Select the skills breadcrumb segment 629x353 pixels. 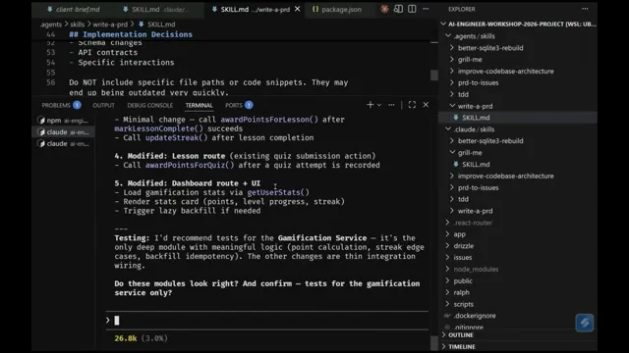[x=78, y=25]
